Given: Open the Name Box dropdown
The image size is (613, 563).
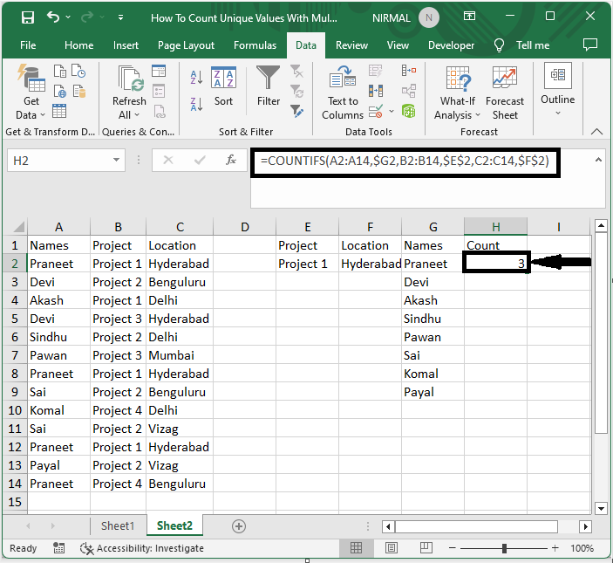Looking at the screenshot, I should click(116, 160).
